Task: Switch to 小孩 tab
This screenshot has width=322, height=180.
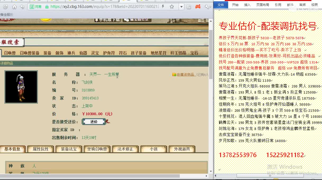Action: (154, 149)
